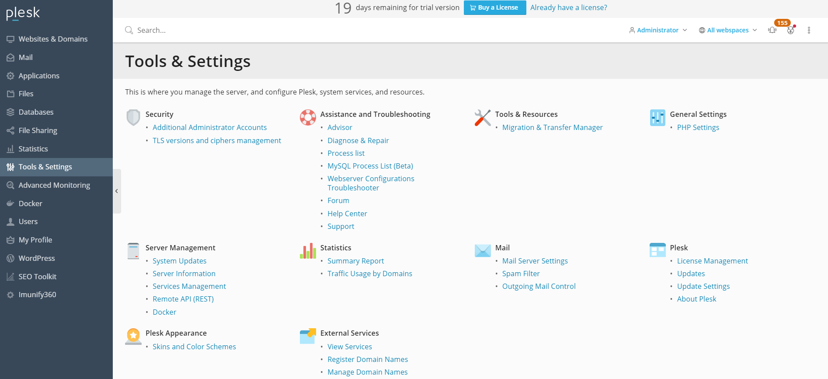Viewport: 828px width, 379px height.
Task: Open License Management link
Action: [713, 261]
